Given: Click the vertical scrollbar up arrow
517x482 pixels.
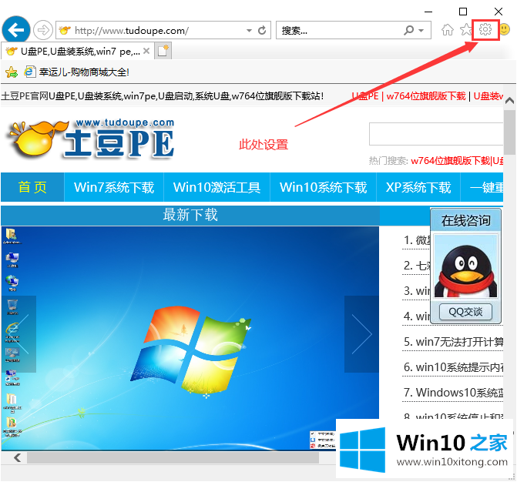Looking at the screenshot, I should click(x=510, y=101).
